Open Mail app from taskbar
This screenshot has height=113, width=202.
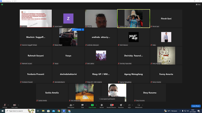click(53, 111)
